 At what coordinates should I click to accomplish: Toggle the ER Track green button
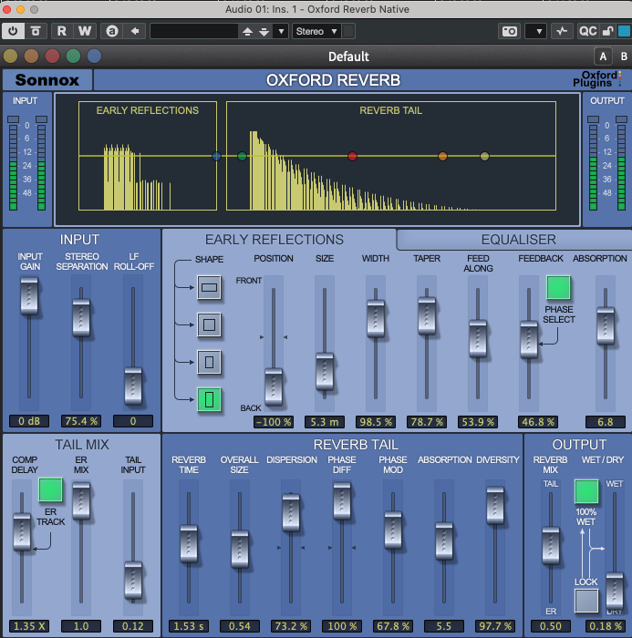[x=50, y=490]
